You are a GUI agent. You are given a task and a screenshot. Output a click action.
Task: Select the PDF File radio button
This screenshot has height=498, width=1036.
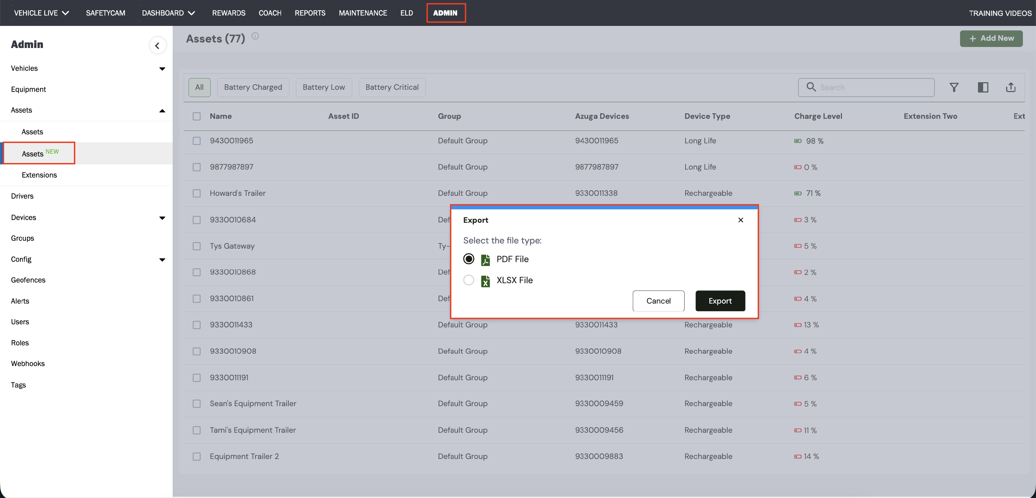click(469, 259)
